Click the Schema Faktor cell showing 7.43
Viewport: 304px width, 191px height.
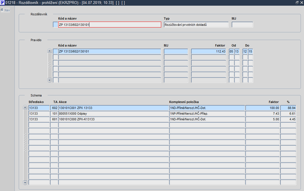tap(263, 114)
